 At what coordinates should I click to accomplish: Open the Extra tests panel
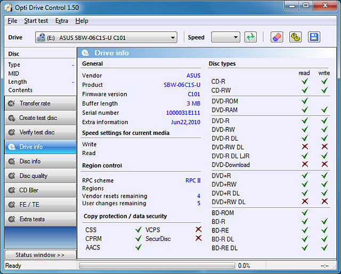point(40,219)
